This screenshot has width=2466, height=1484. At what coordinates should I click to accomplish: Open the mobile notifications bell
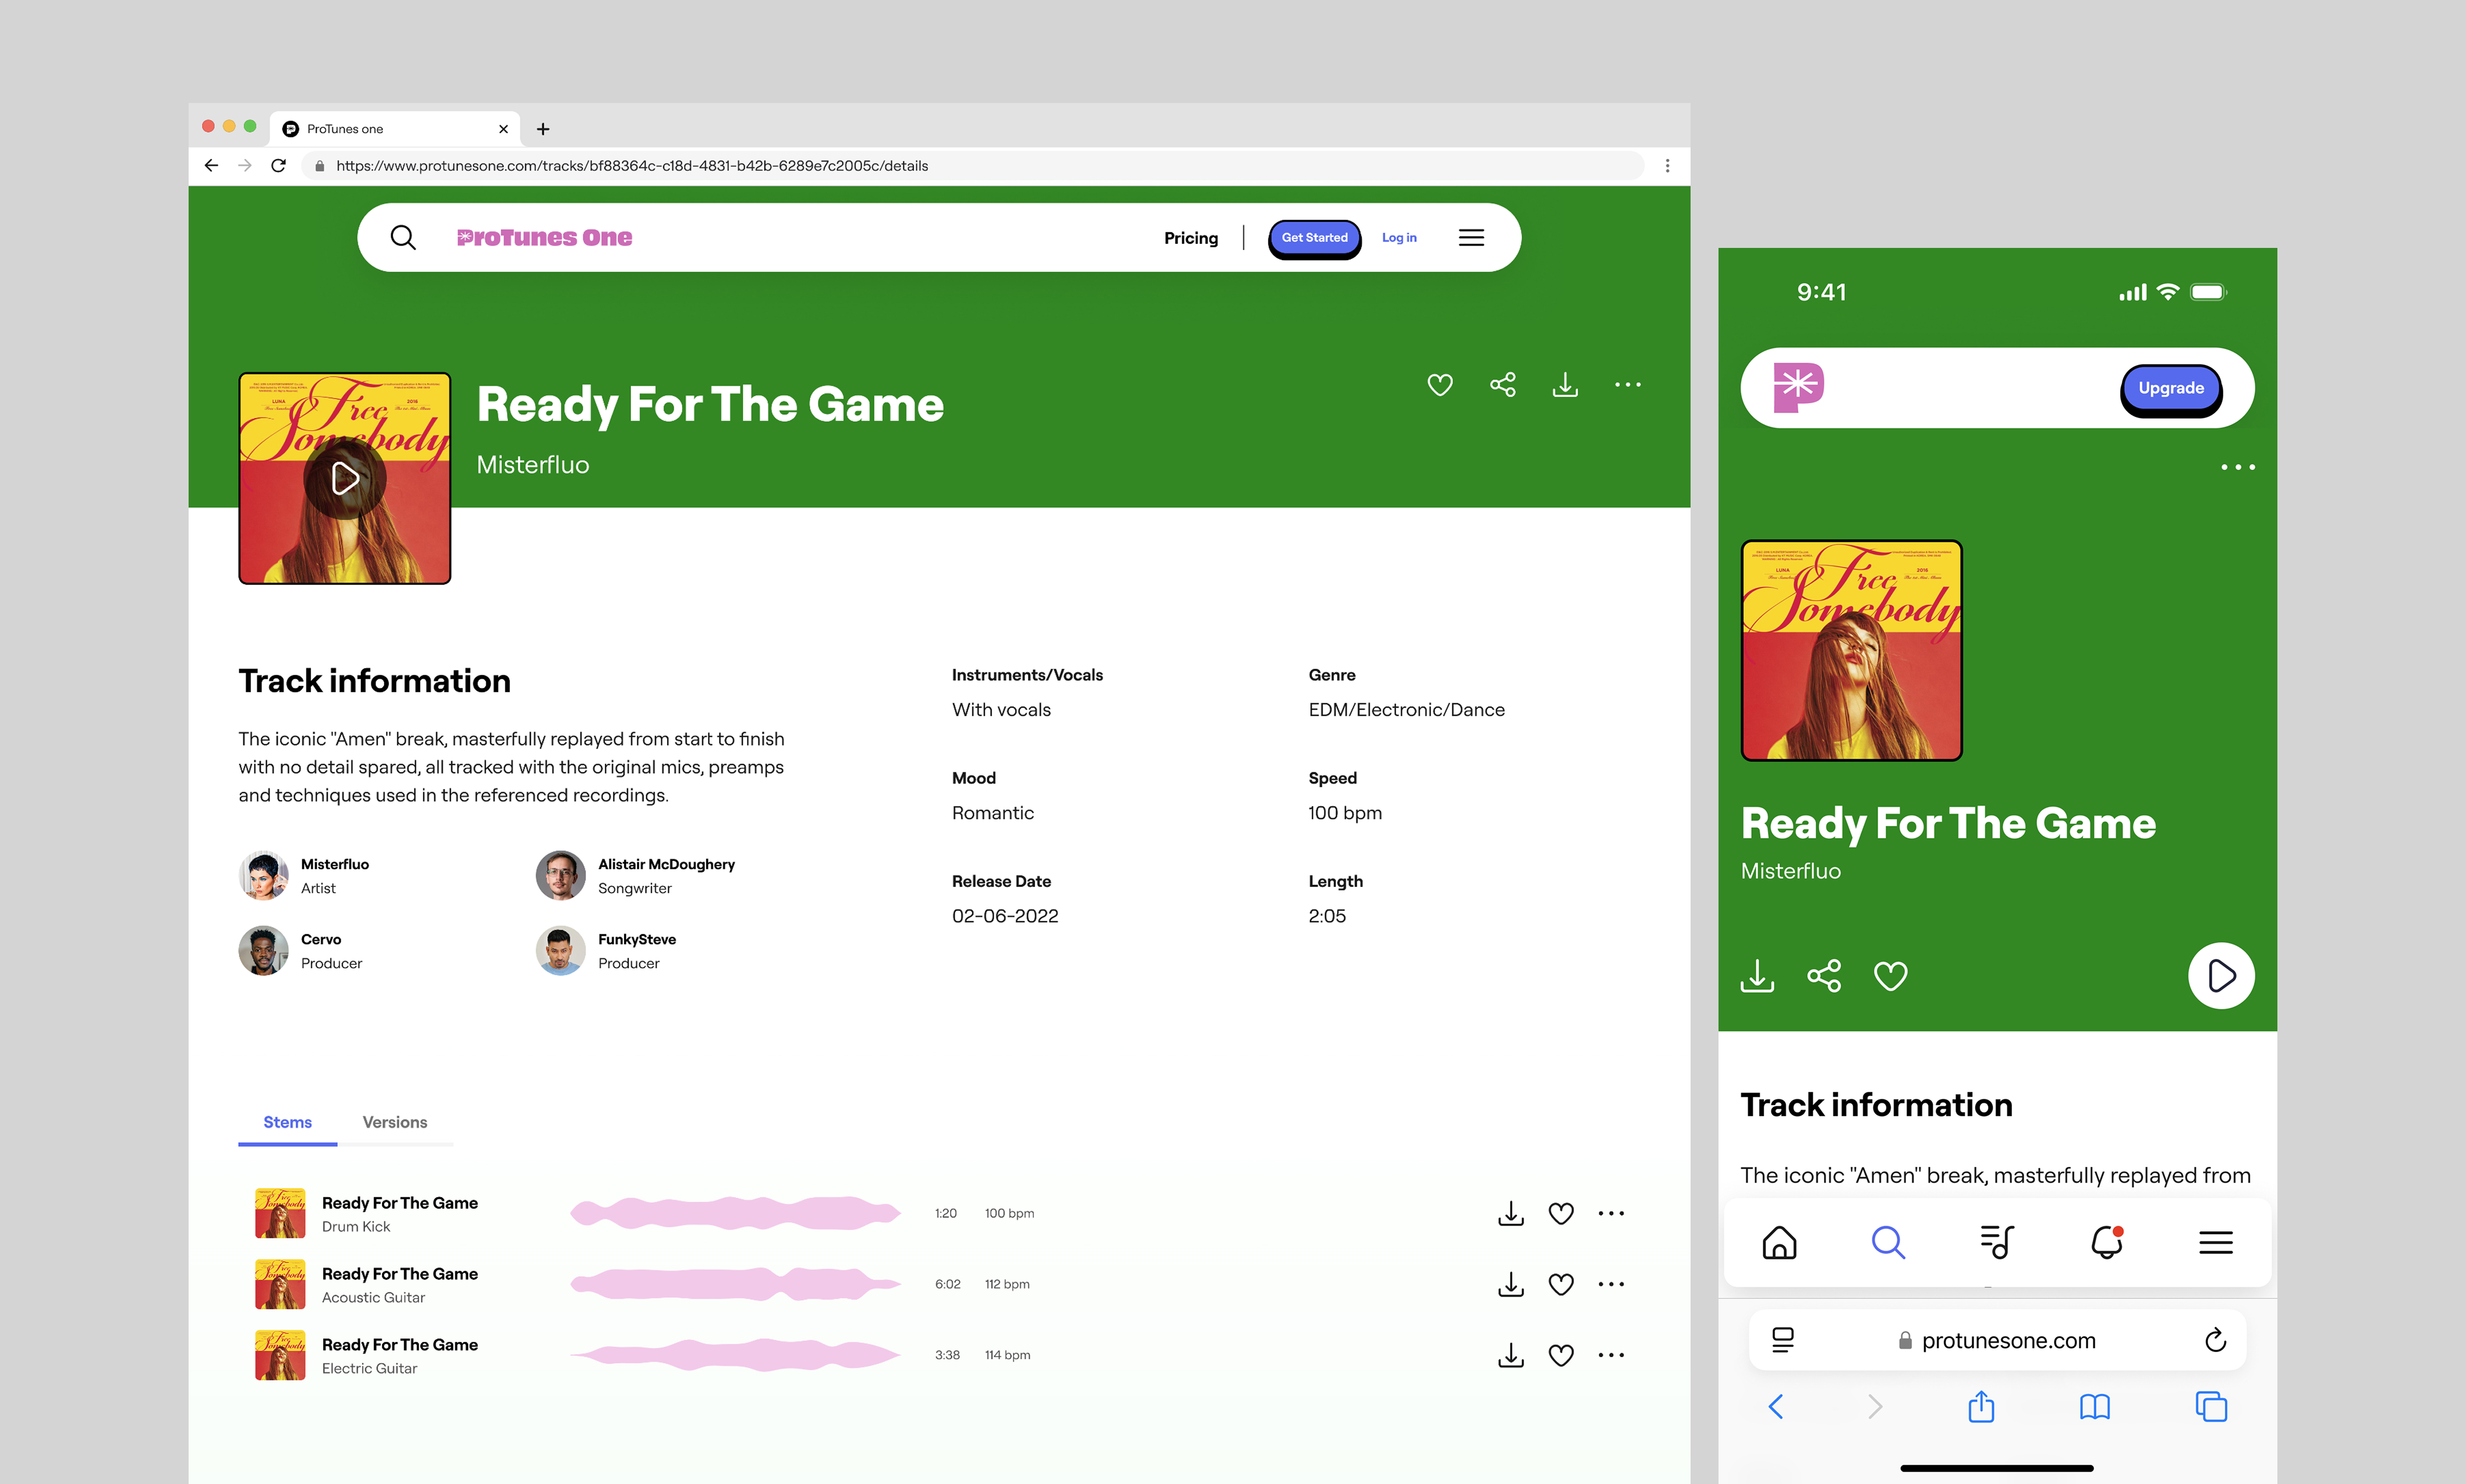coord(2106,1242)
